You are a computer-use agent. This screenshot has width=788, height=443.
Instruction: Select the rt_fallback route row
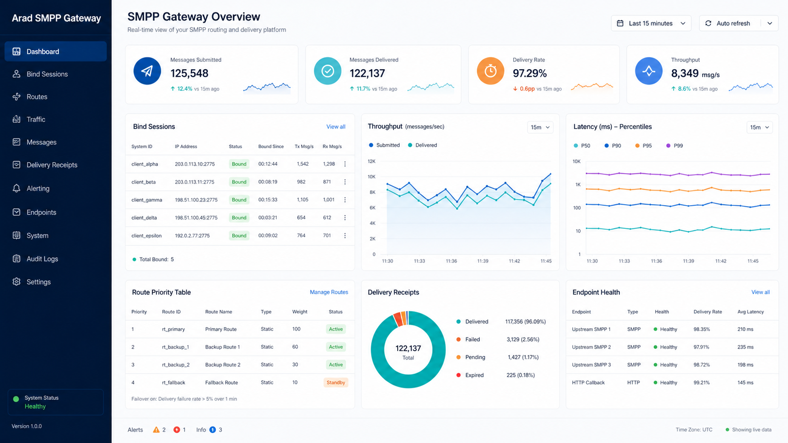pos(240,382)
